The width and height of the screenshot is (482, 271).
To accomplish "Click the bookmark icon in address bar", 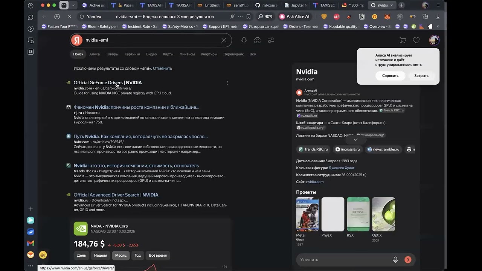I will (249, 17).
